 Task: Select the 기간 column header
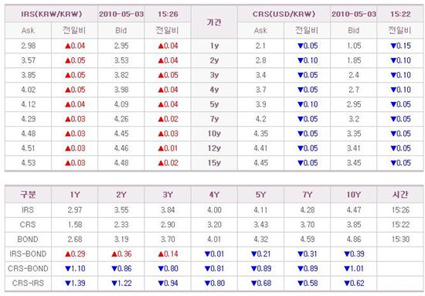pyautogui.click(x=214, y=22)
